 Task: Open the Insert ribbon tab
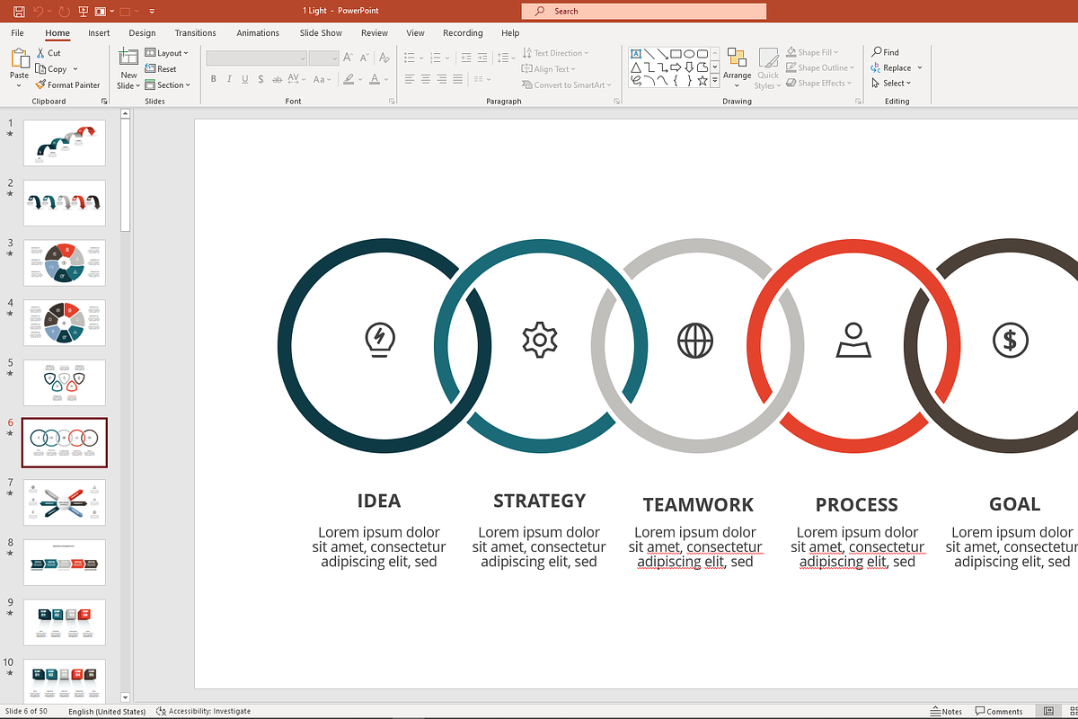click(99, 33)
